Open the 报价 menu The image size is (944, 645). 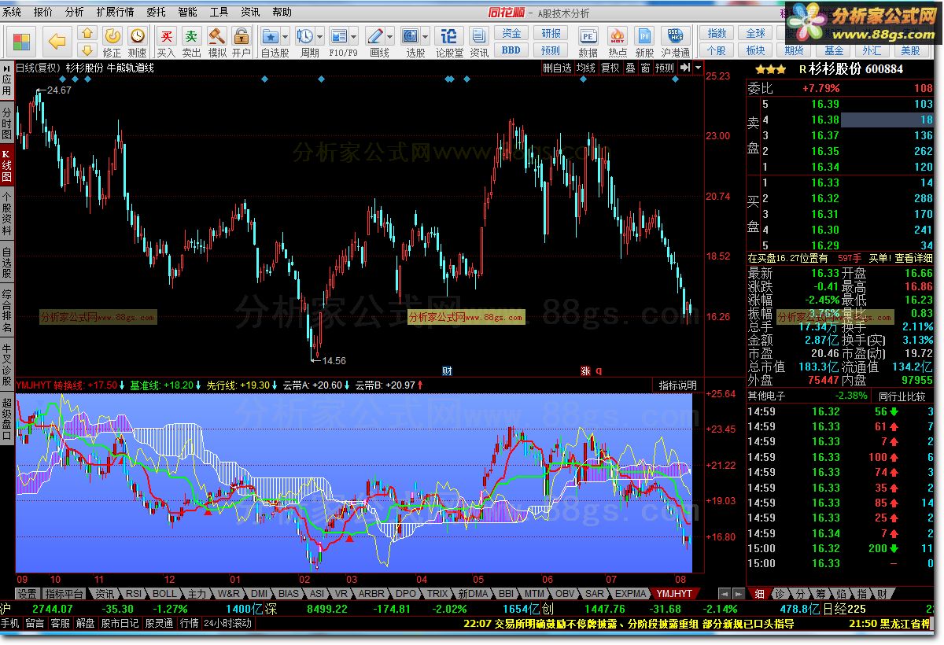43,12
